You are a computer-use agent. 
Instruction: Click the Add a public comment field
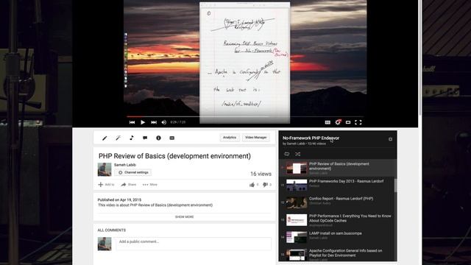(194, 244)
